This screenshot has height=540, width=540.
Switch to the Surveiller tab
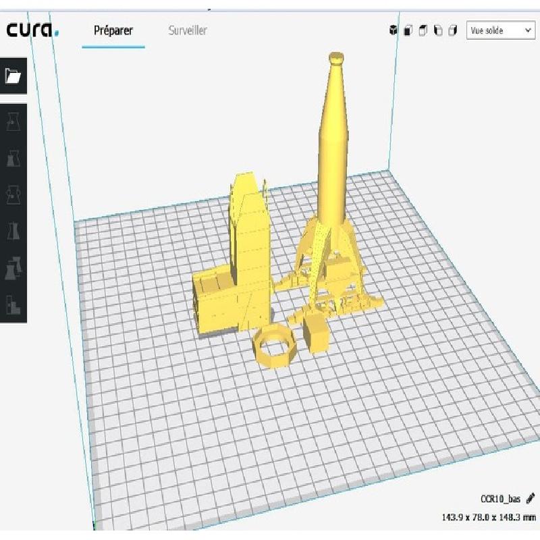pyautogui.click(x=188, y=30)
